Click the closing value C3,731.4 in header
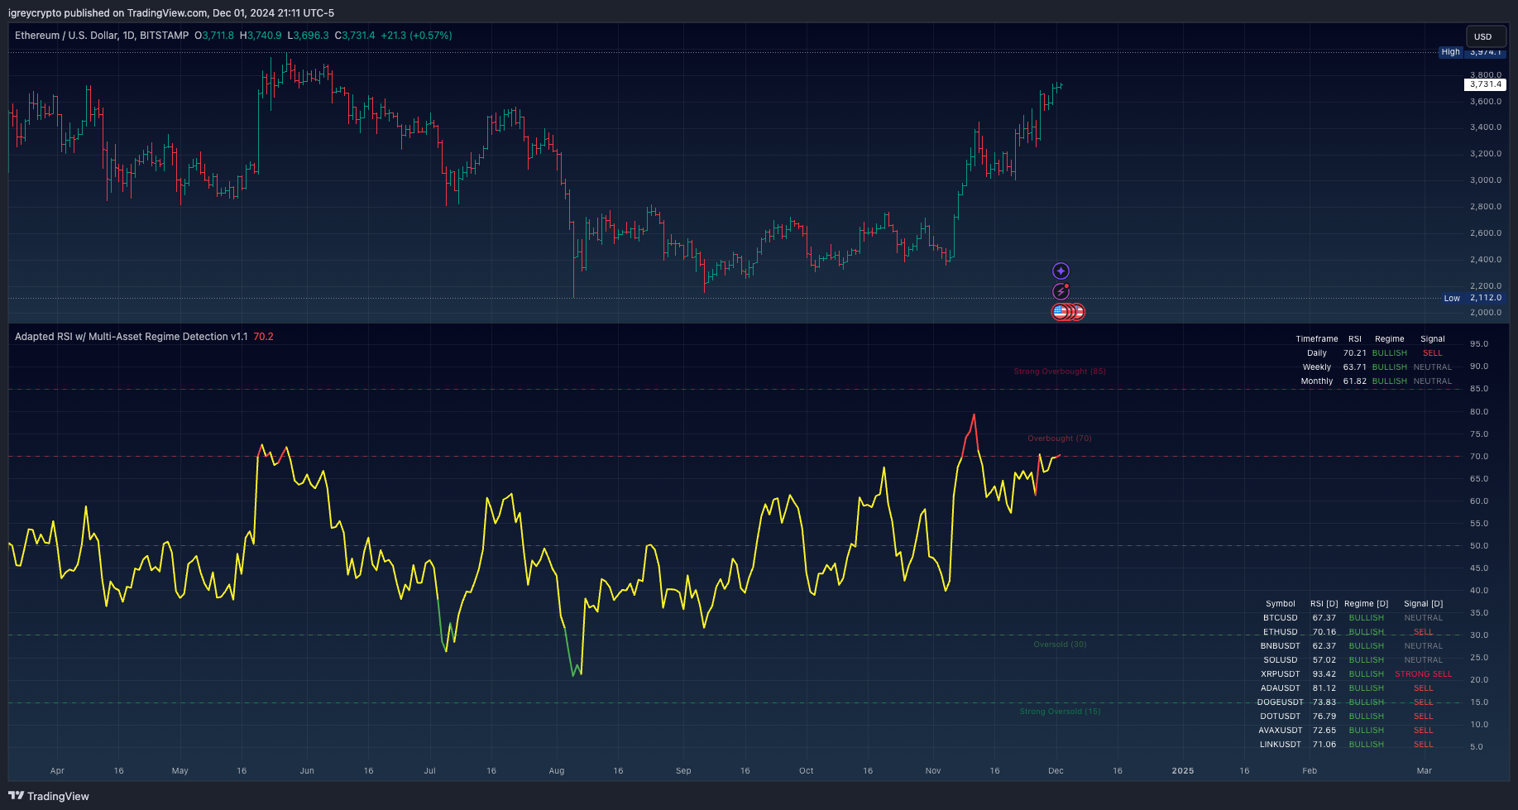Screen dimensions: 1518x810 [x=355, y=36]
